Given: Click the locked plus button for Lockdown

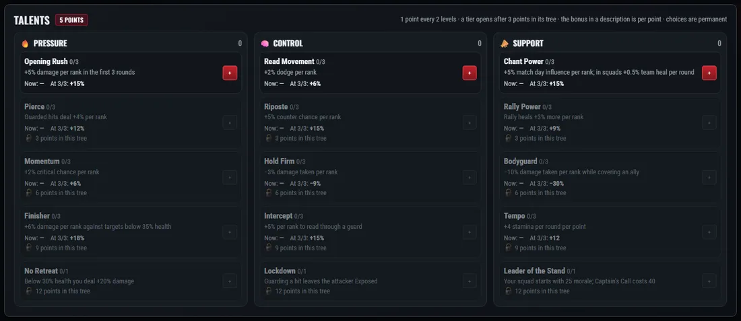Looking at the screenshot, I should [470, 281].
